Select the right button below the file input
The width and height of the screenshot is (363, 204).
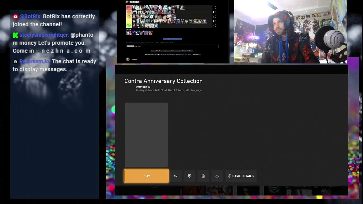click(186, 51)
